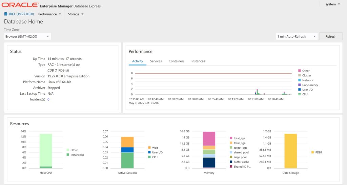Click the Cluster legend swatch
The width and height of the screenshot is (347, 185).
(300, 75)
